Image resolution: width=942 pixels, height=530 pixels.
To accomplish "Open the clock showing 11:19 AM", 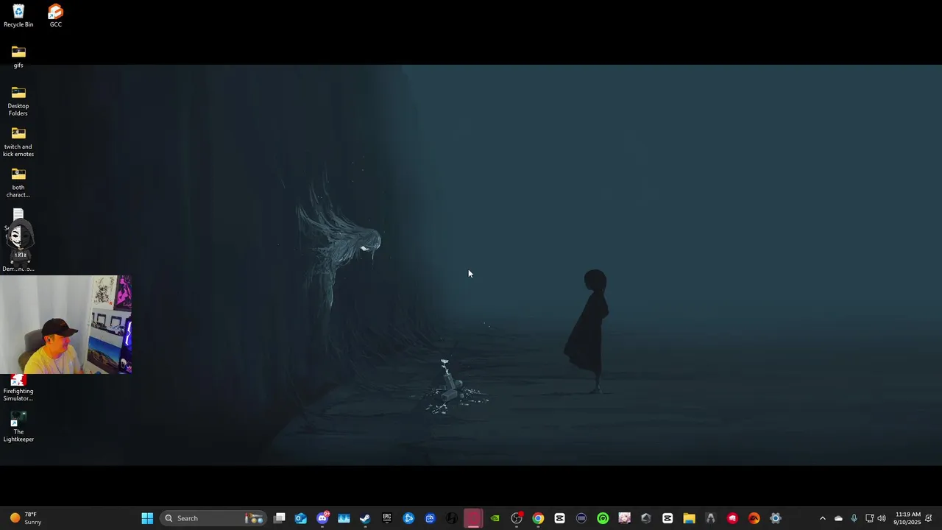I will pos(907,518).
